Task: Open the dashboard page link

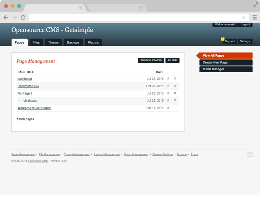Action: 25,79
